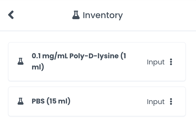Open three-dot options menu for PBS item
Viewport: 196px width, 132px height.
(x=171, y=101)
